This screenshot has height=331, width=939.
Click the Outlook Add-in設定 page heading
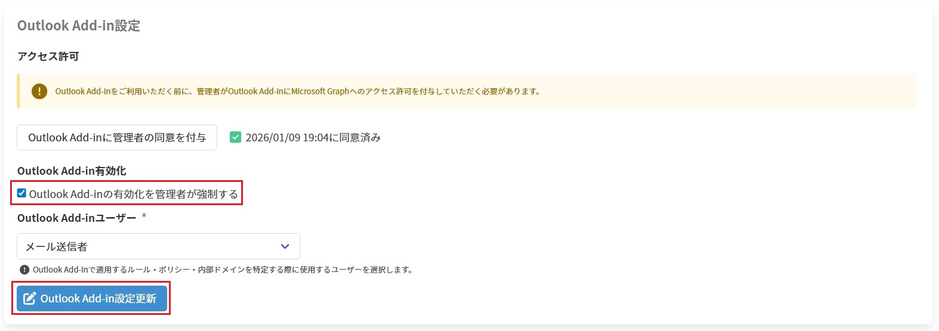79,26
